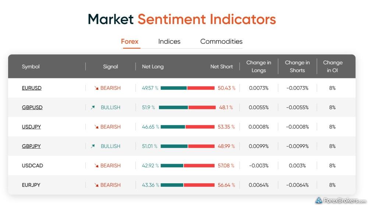Open the GBPJPY symbol link

point(31,146)
